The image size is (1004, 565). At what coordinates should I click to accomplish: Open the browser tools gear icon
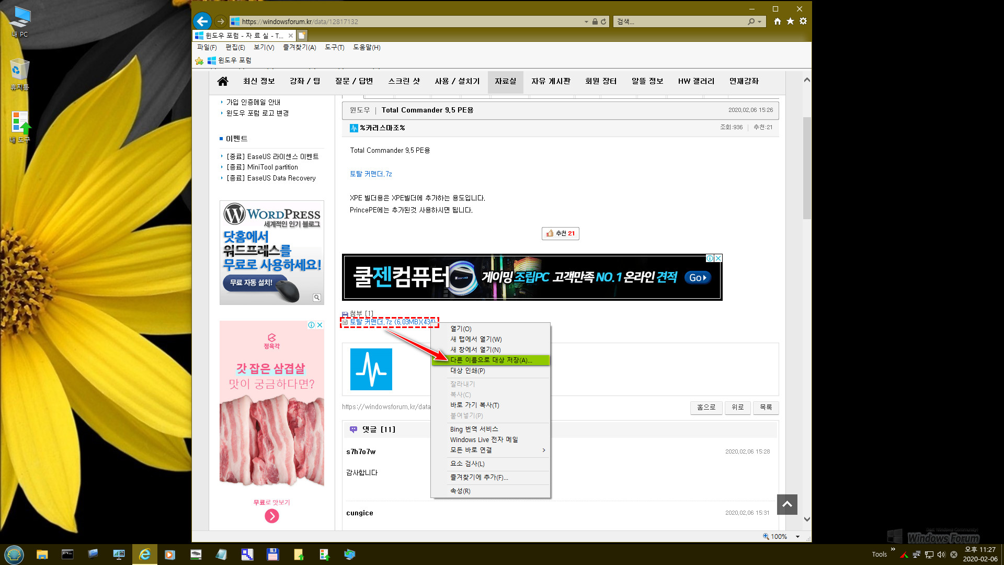point(803,21)
